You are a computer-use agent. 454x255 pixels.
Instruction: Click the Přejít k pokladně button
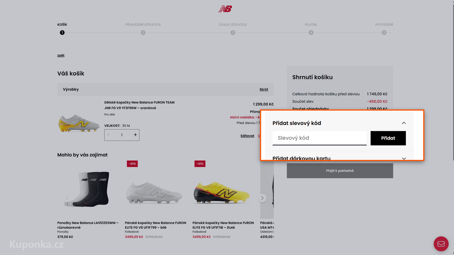(340, 171)
